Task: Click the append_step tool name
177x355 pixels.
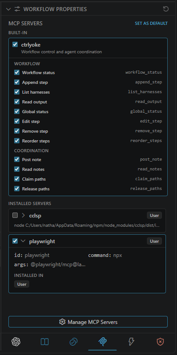Action: [x=149, y=82]
